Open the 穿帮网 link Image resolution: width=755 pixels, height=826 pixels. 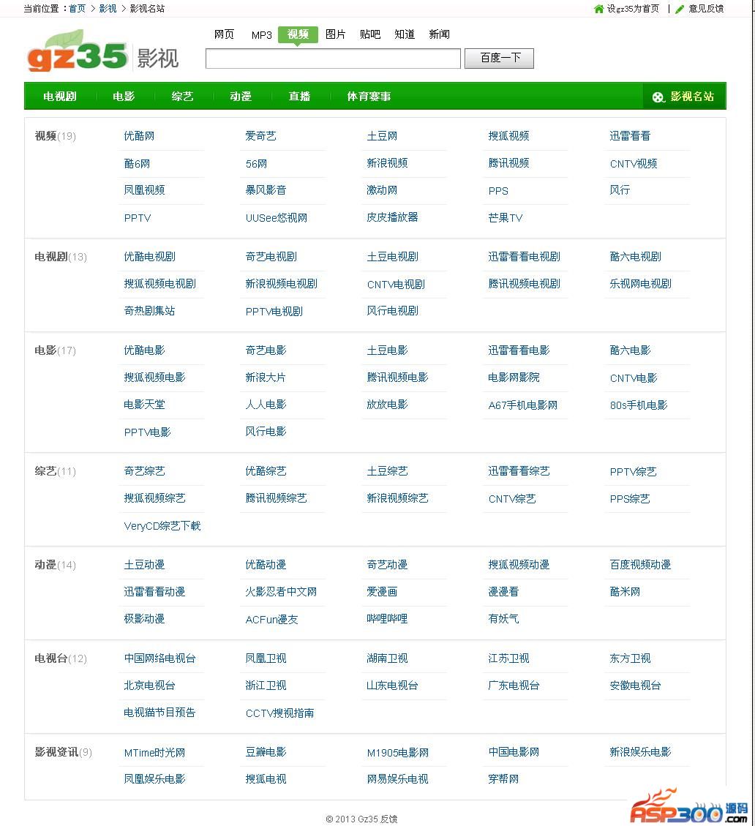pos(503,779)
